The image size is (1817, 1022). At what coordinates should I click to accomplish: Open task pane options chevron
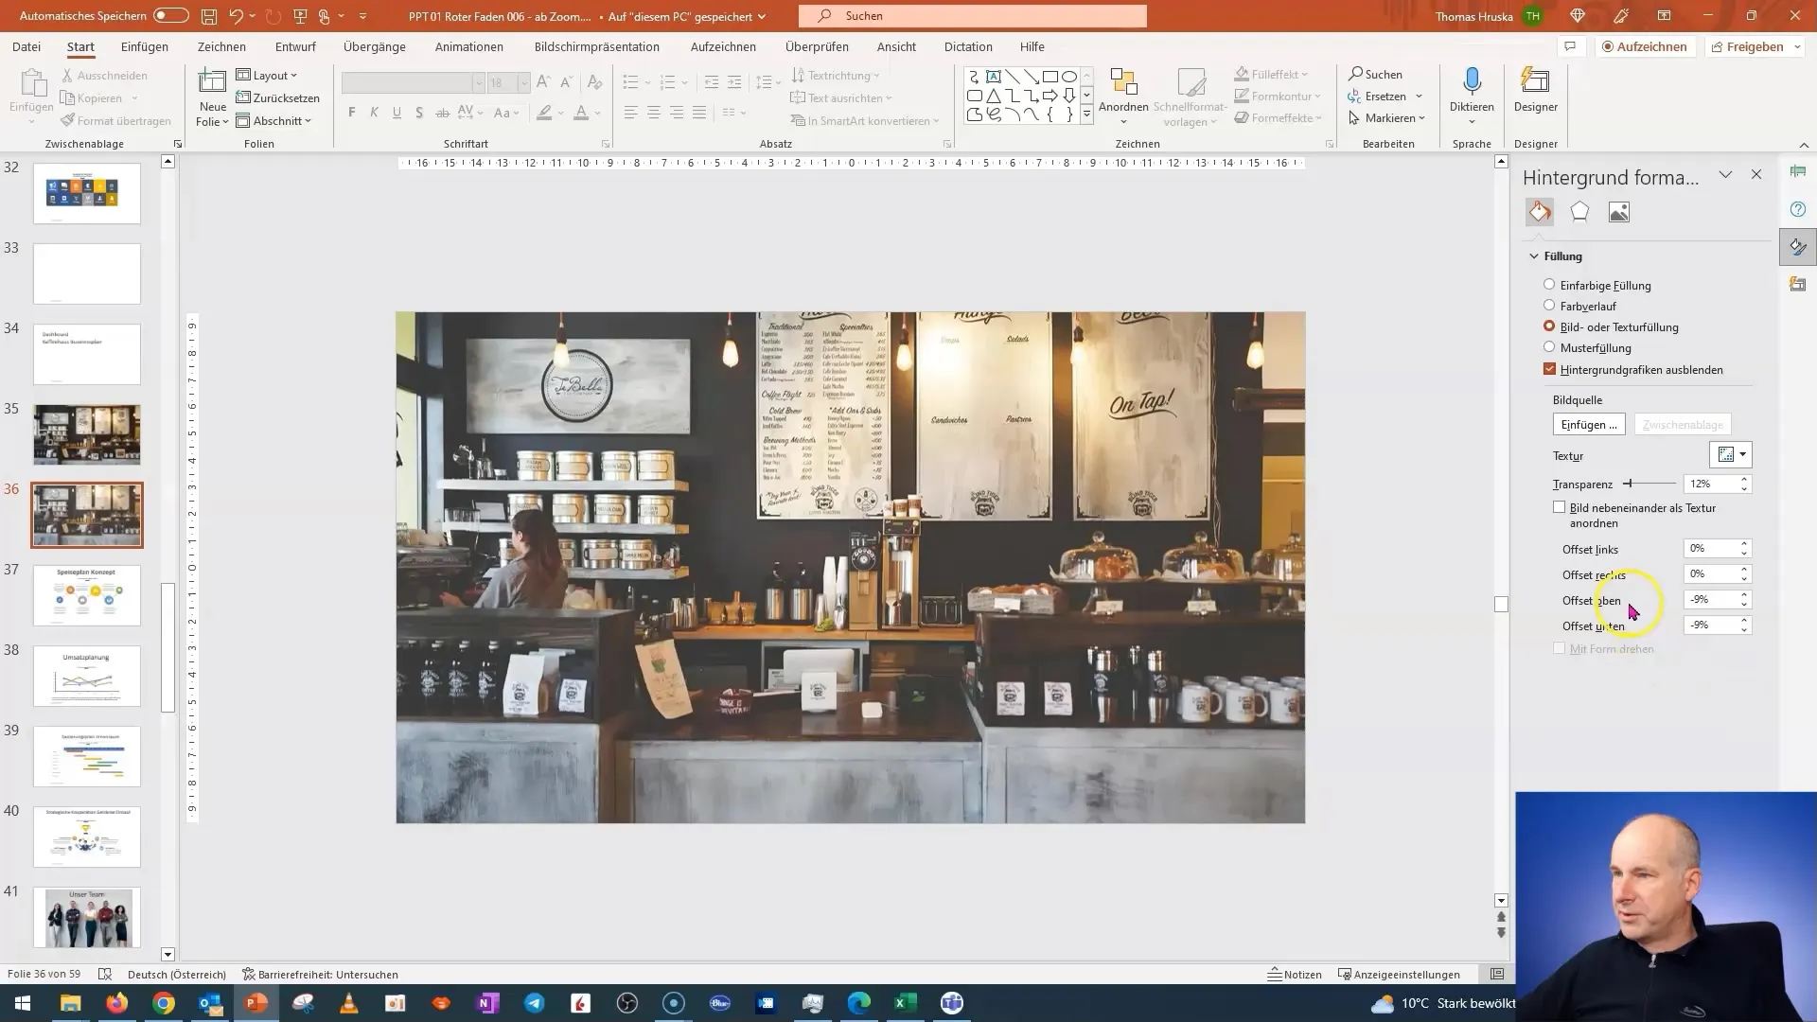click(x=1726, y=175)
